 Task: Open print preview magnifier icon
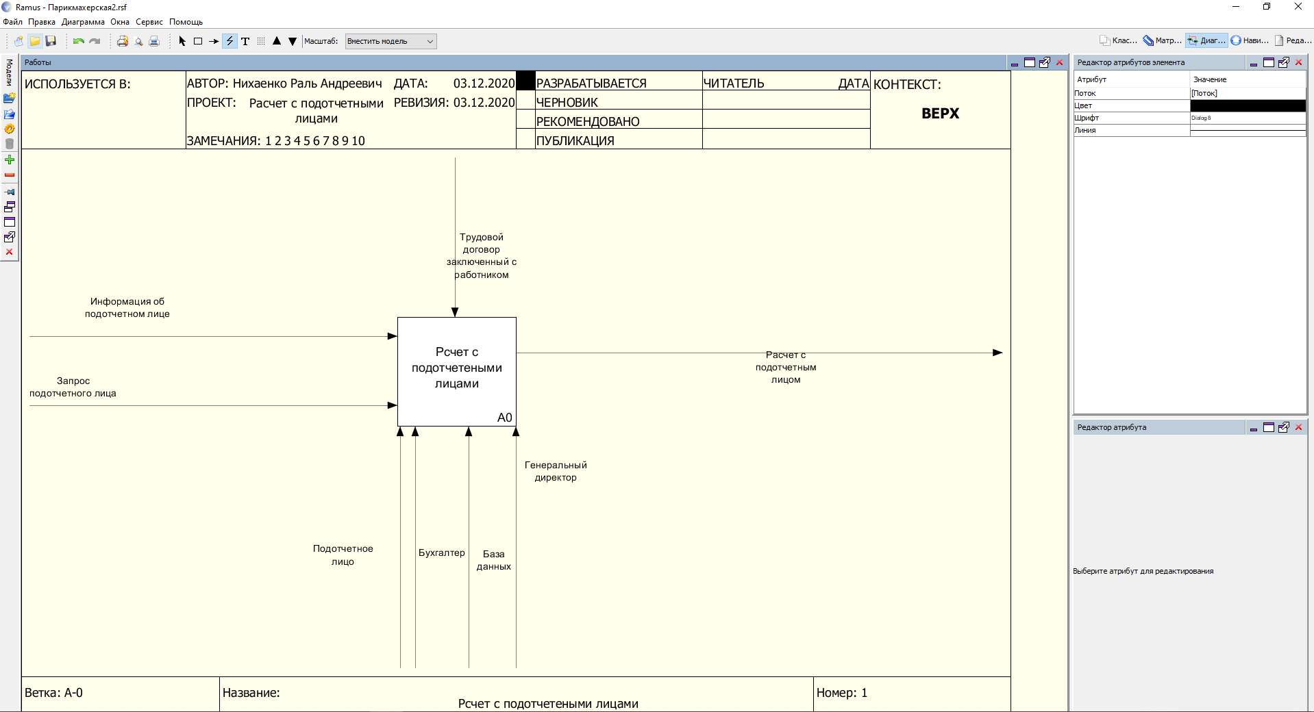pos(138,41)
